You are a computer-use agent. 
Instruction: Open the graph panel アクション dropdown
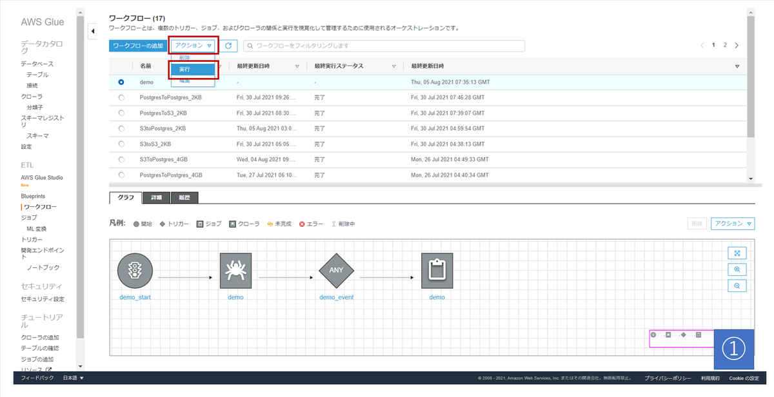(733, 223)
